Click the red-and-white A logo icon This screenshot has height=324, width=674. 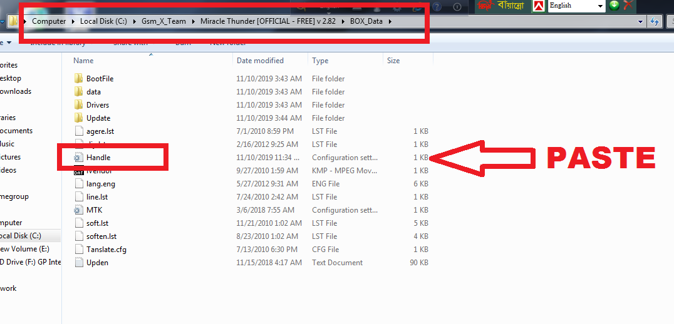tap(539, 6)
